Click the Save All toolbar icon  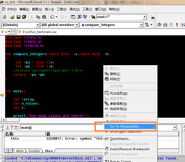(24, 17)
